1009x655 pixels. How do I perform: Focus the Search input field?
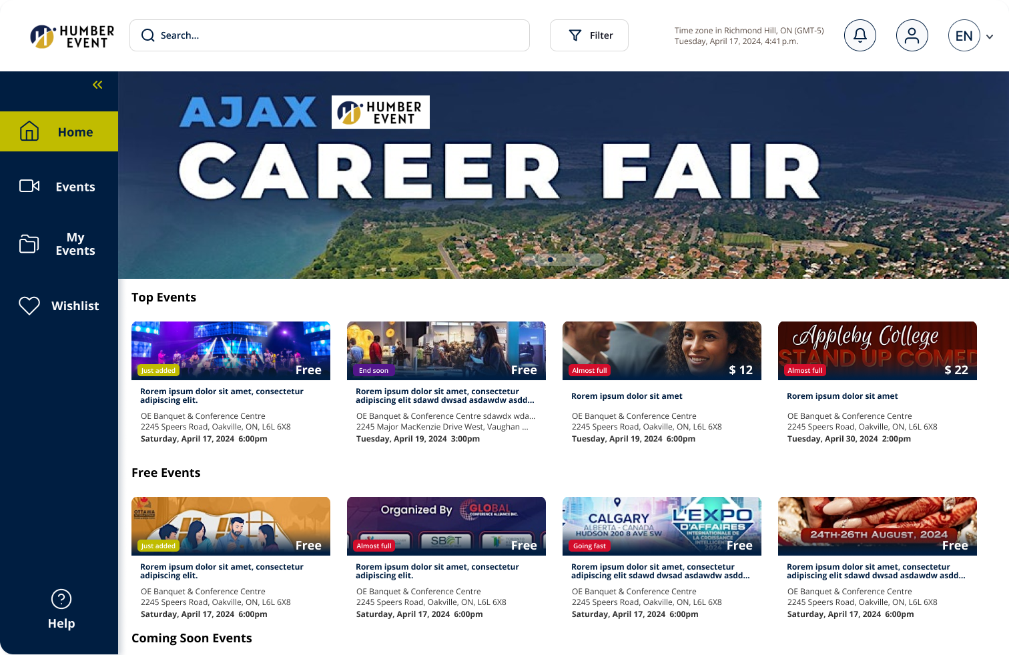(x=330, y=35)
